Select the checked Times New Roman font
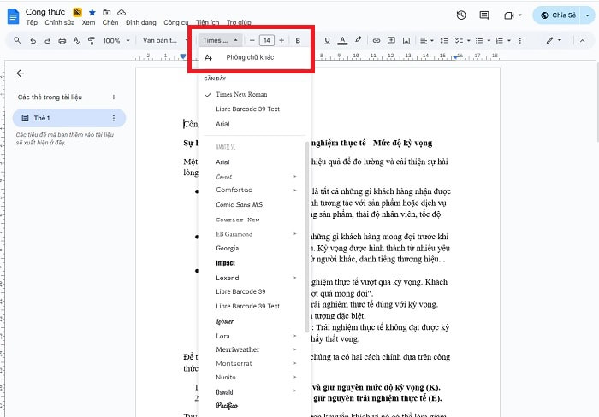 (x=241, y=94)
